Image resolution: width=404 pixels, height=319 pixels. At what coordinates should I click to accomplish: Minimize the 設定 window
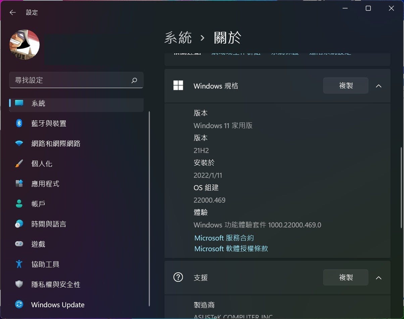point(345,8)
